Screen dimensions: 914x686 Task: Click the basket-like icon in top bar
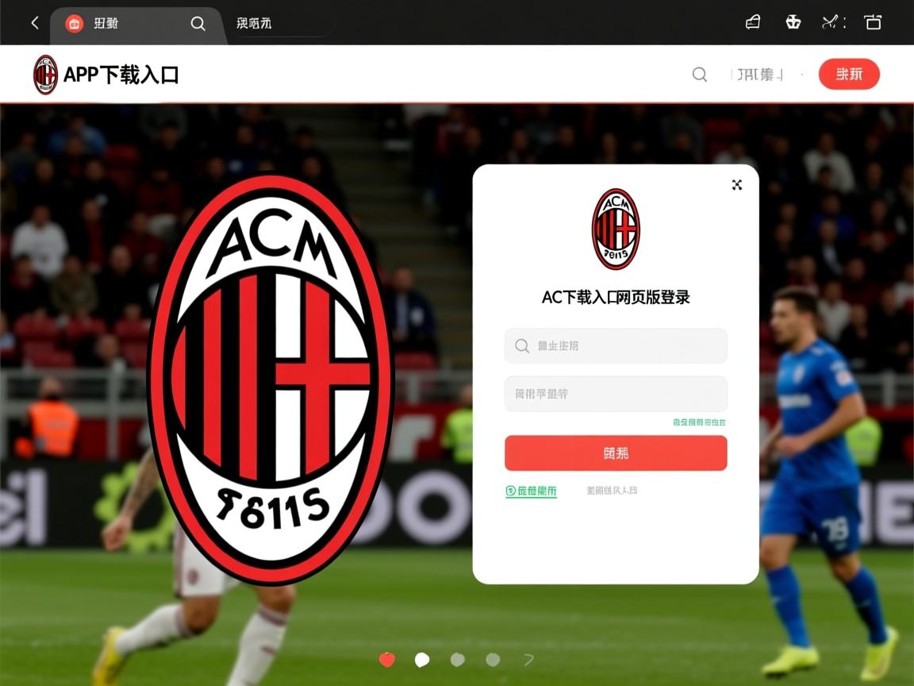(x=793, y=22)
